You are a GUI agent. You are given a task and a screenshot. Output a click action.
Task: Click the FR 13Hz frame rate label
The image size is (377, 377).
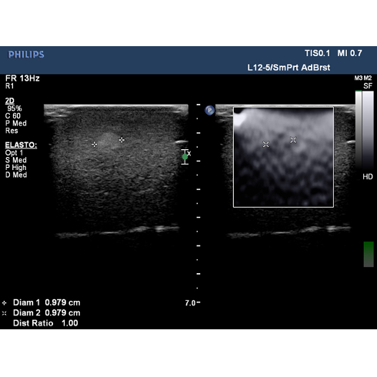pos(22,78)
